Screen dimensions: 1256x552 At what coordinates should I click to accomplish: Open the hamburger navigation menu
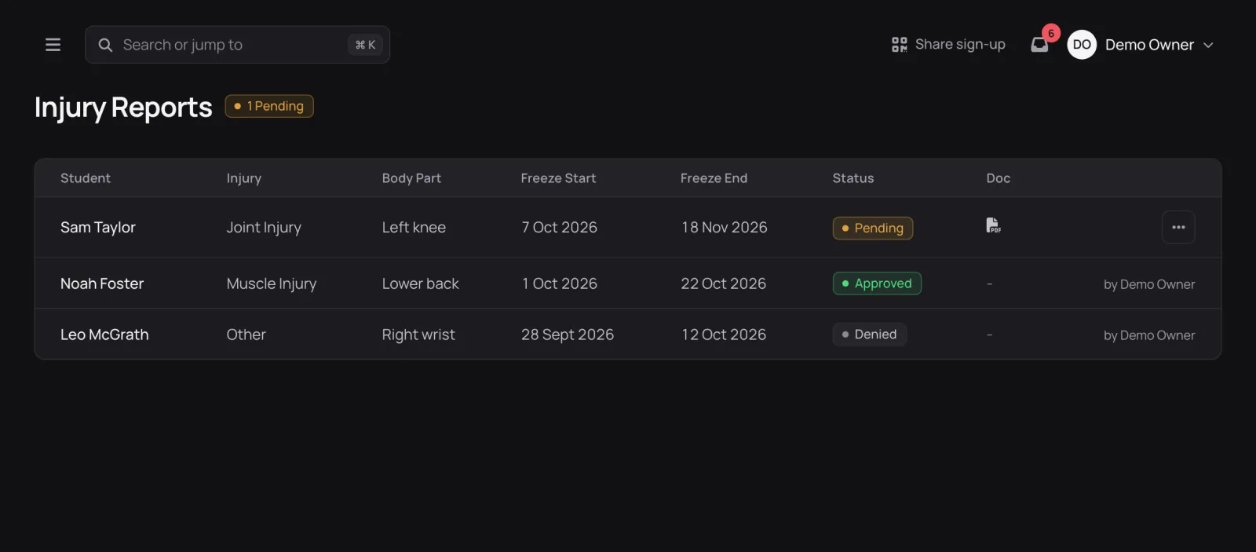(x=53, y=45)
